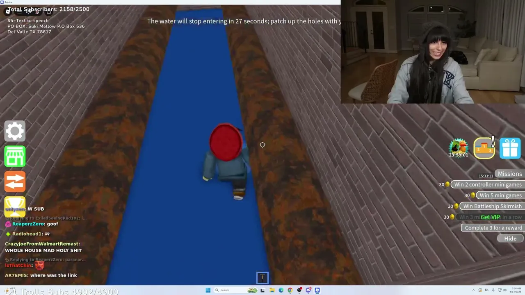This screenshot has height=295, width=525.
Task: Open Google Chrome from the taskbar
Action: 290,290
